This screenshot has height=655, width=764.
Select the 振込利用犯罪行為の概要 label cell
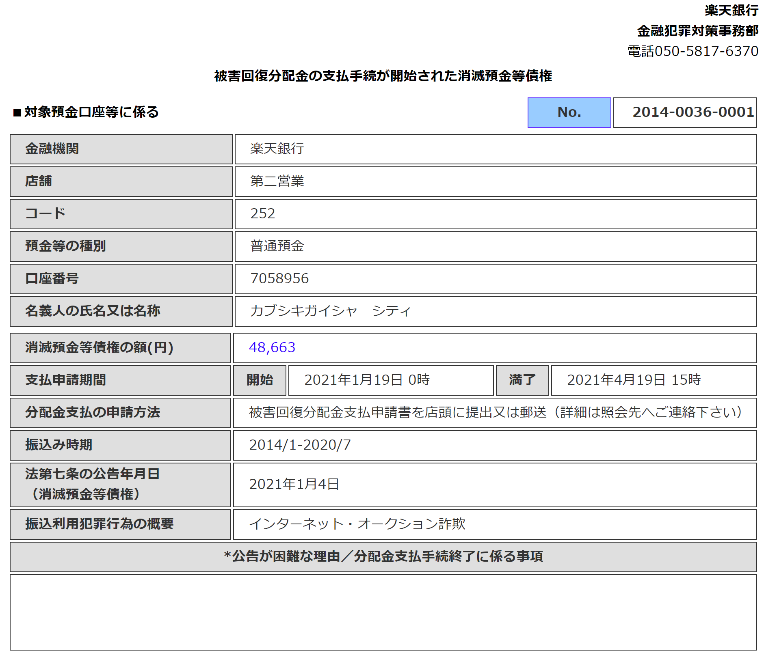click(120, 524)
